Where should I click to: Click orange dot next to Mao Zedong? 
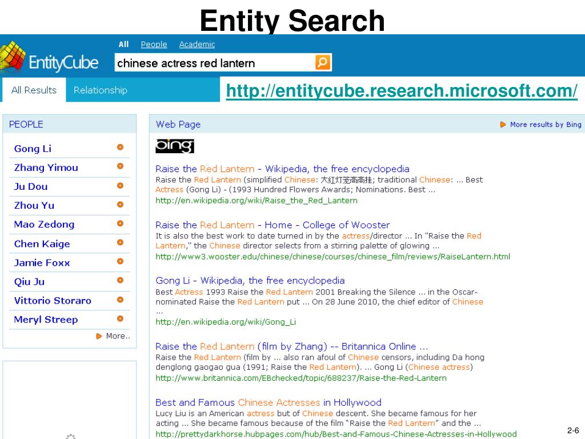click(x=120, y=224)
